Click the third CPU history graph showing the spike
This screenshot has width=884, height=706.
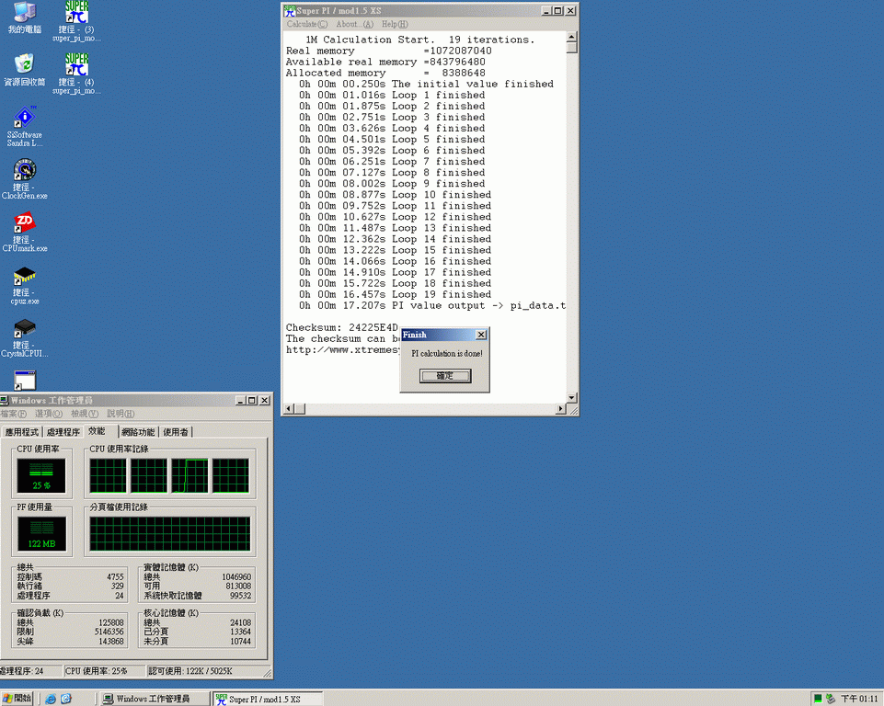[x=190, y=475]
